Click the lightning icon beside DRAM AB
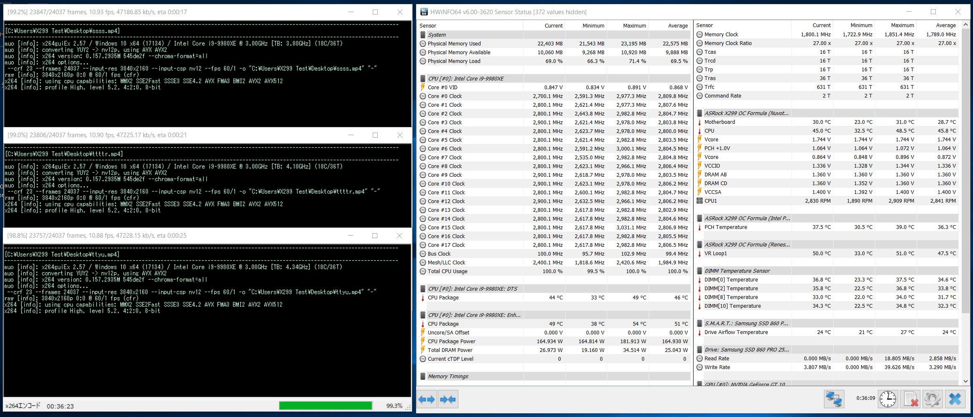Image resolution: width=973 pixels, height=417 pixels. (700, 175)
